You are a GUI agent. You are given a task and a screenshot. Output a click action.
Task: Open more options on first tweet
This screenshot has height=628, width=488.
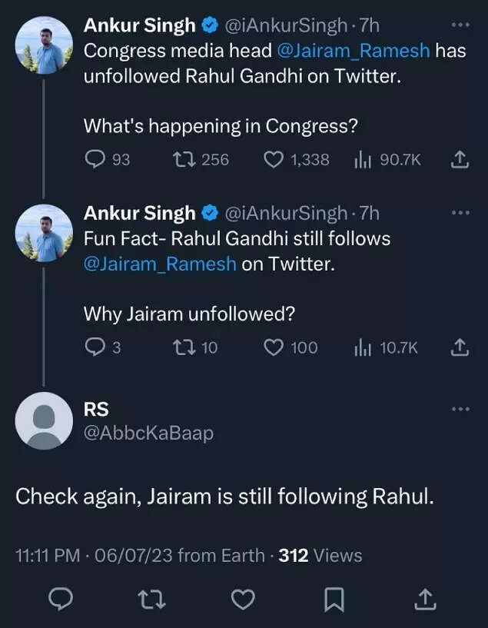460,25
